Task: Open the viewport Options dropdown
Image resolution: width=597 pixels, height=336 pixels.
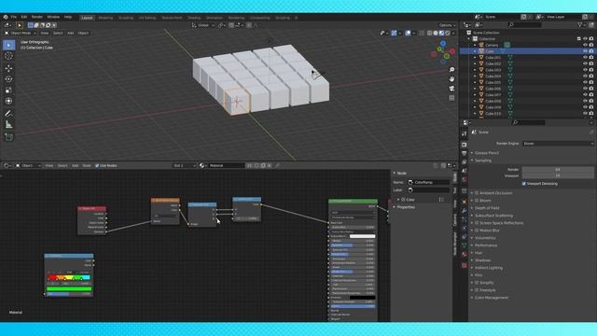Action: 447,25
